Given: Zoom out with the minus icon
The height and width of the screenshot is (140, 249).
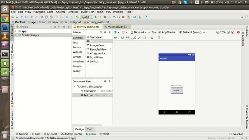Looking at the screenshot, I should pos(218,32).
